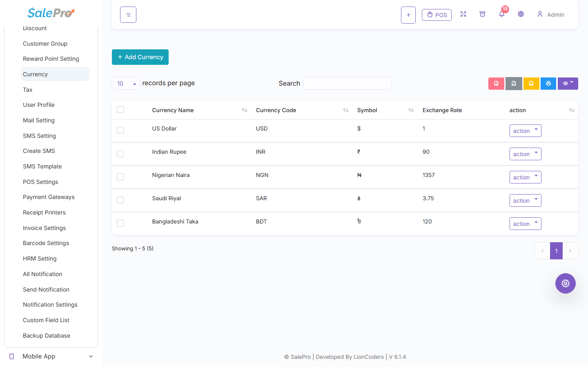The width and height of the screenshot is (588, 367).
Task: Expand the Mobile App sidebar section
Action: [51, 356]
